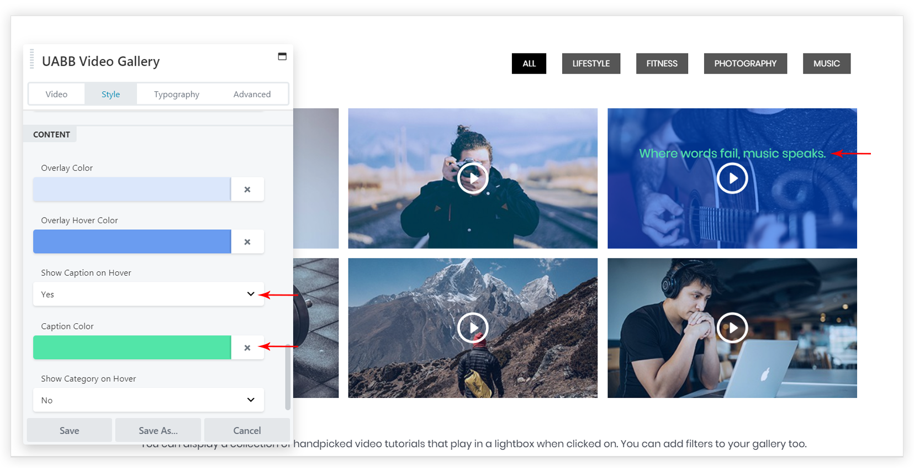914x468 pixels.
Task: Remove the Caption Color using X icon
Action: pos(247,348)
